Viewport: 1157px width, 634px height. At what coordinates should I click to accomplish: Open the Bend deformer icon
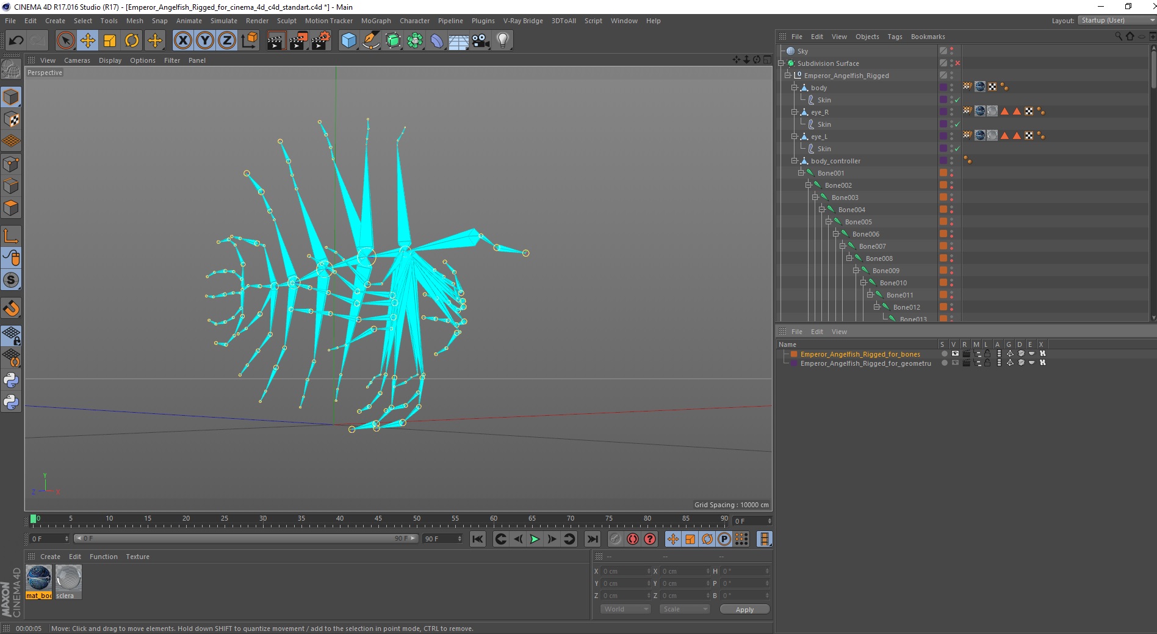click(437, 41)
